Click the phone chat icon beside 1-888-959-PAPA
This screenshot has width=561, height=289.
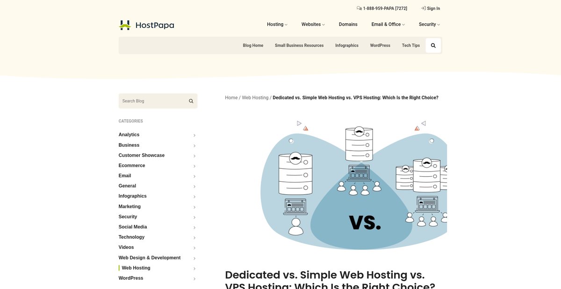pos(359,8)
